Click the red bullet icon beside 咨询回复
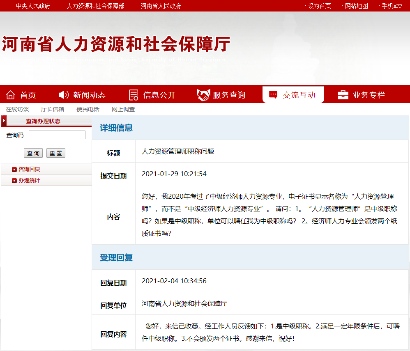410x351 pixels. [x=14, y=169]
